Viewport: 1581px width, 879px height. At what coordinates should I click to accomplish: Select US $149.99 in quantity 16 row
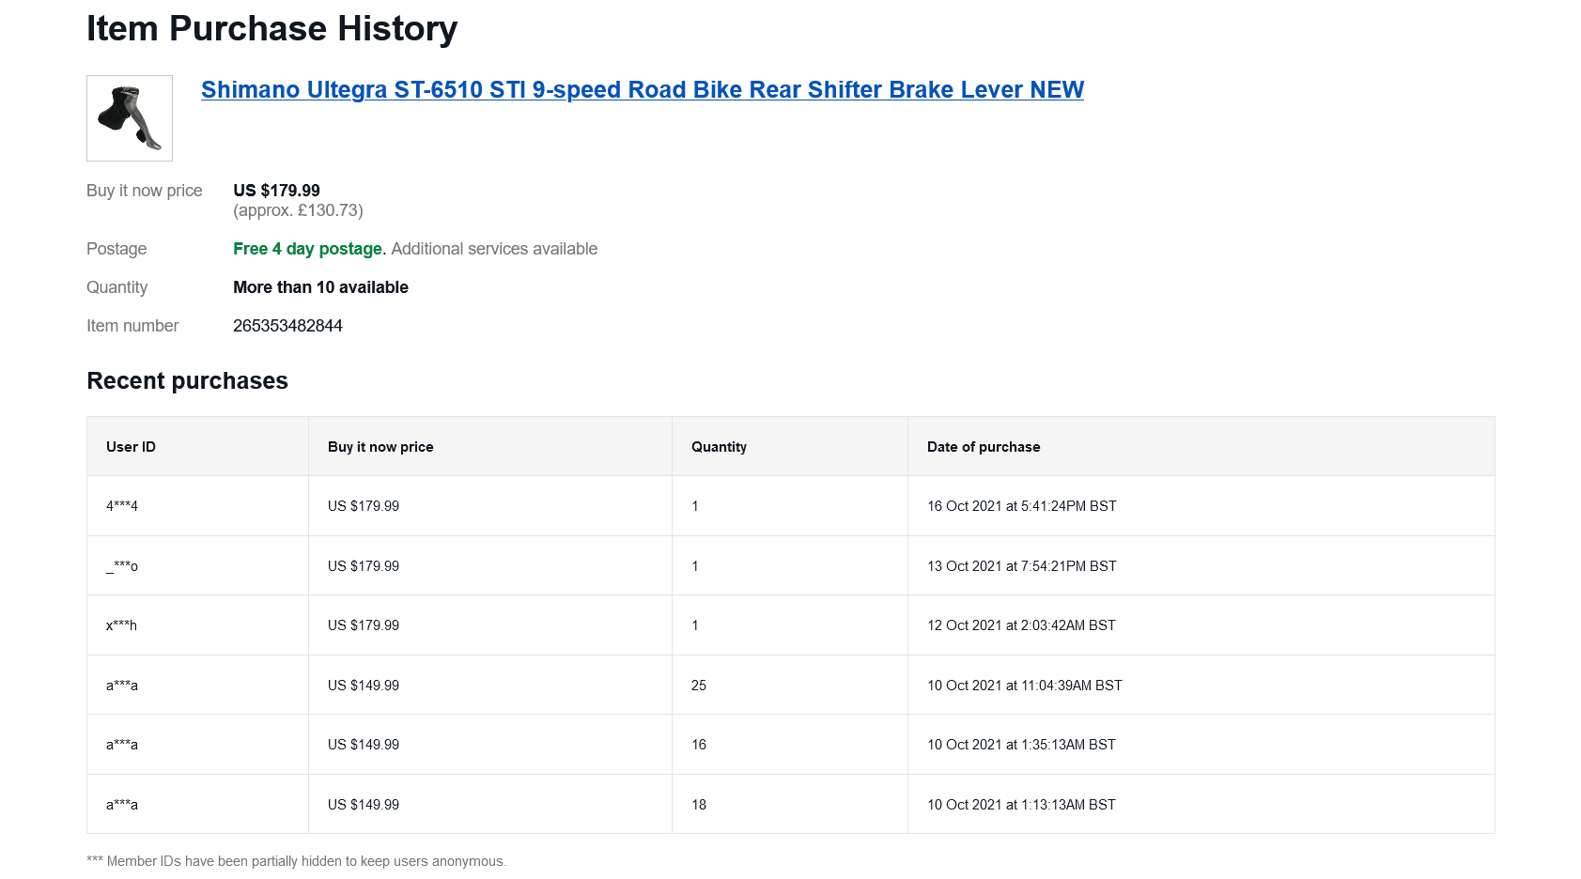[x=364, y=745]
